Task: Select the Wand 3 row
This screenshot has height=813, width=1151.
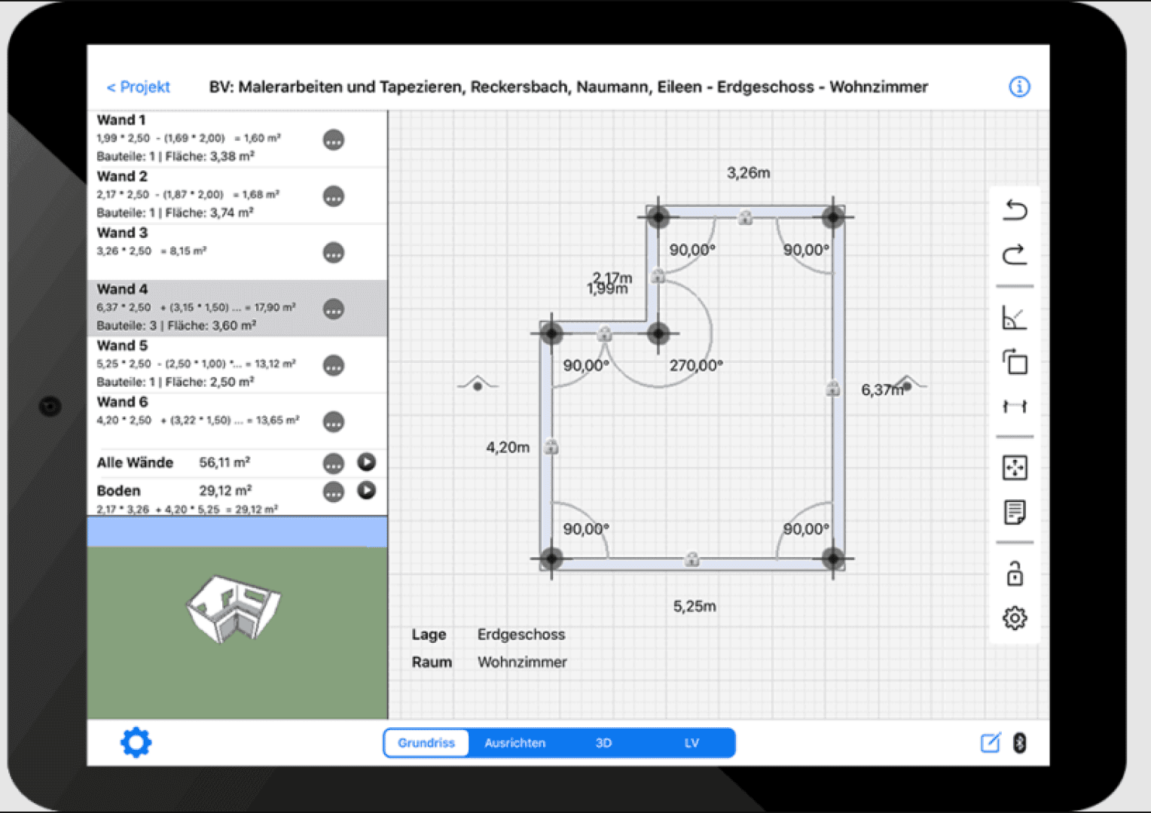Action: [237, 252]
